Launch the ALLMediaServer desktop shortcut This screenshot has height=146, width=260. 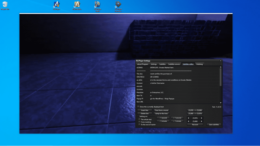77,6
